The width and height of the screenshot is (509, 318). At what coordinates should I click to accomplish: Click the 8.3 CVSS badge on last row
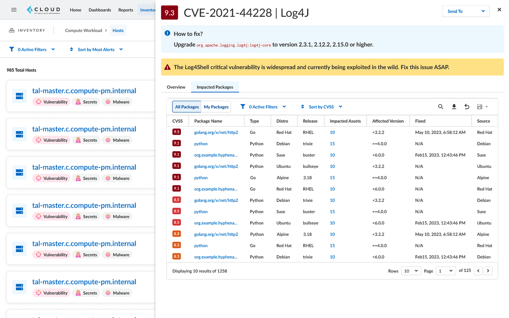pyautogui.click(x=177, y=256)
